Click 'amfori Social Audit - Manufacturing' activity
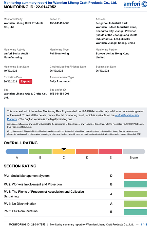 17,55
